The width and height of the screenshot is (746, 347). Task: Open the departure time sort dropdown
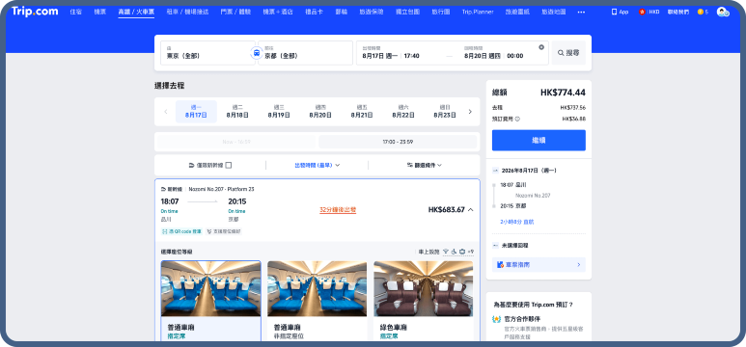(317, 165)
